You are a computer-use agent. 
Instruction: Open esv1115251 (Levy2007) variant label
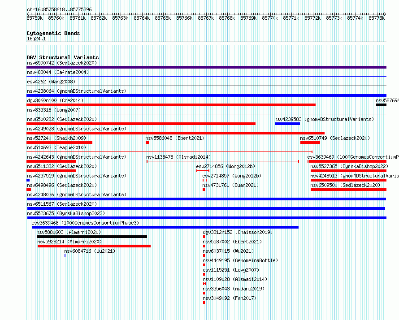[231, 270]
